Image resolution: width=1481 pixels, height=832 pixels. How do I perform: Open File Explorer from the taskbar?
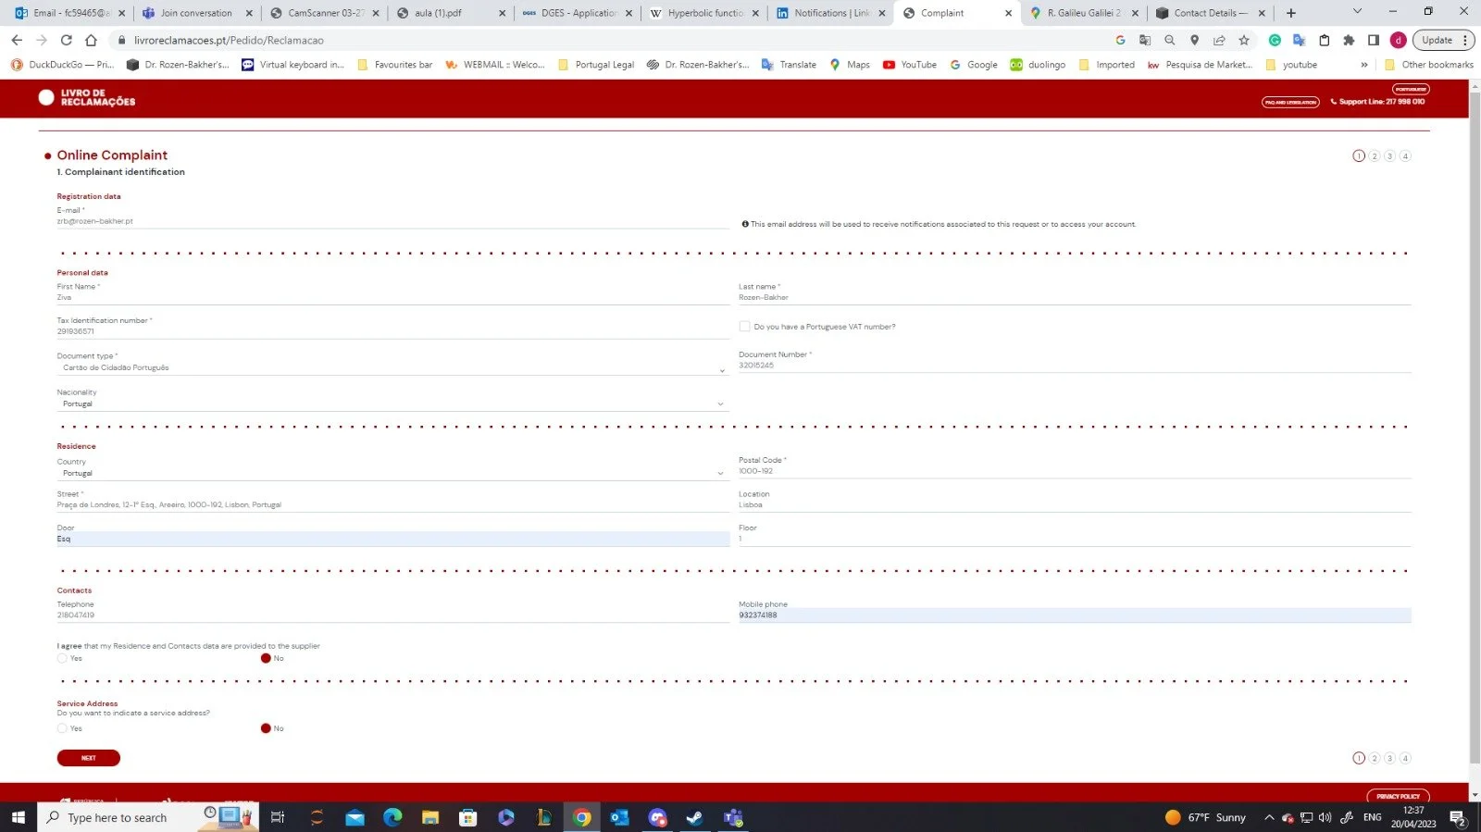(x=430, y=817)
